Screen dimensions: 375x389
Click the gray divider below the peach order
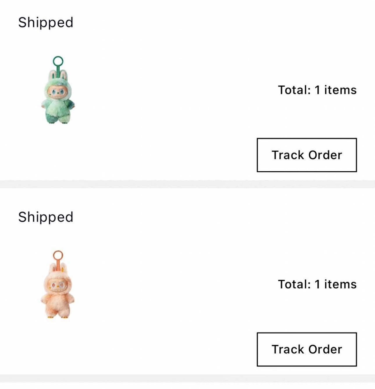pyautogui.click(x=187, y=378)
